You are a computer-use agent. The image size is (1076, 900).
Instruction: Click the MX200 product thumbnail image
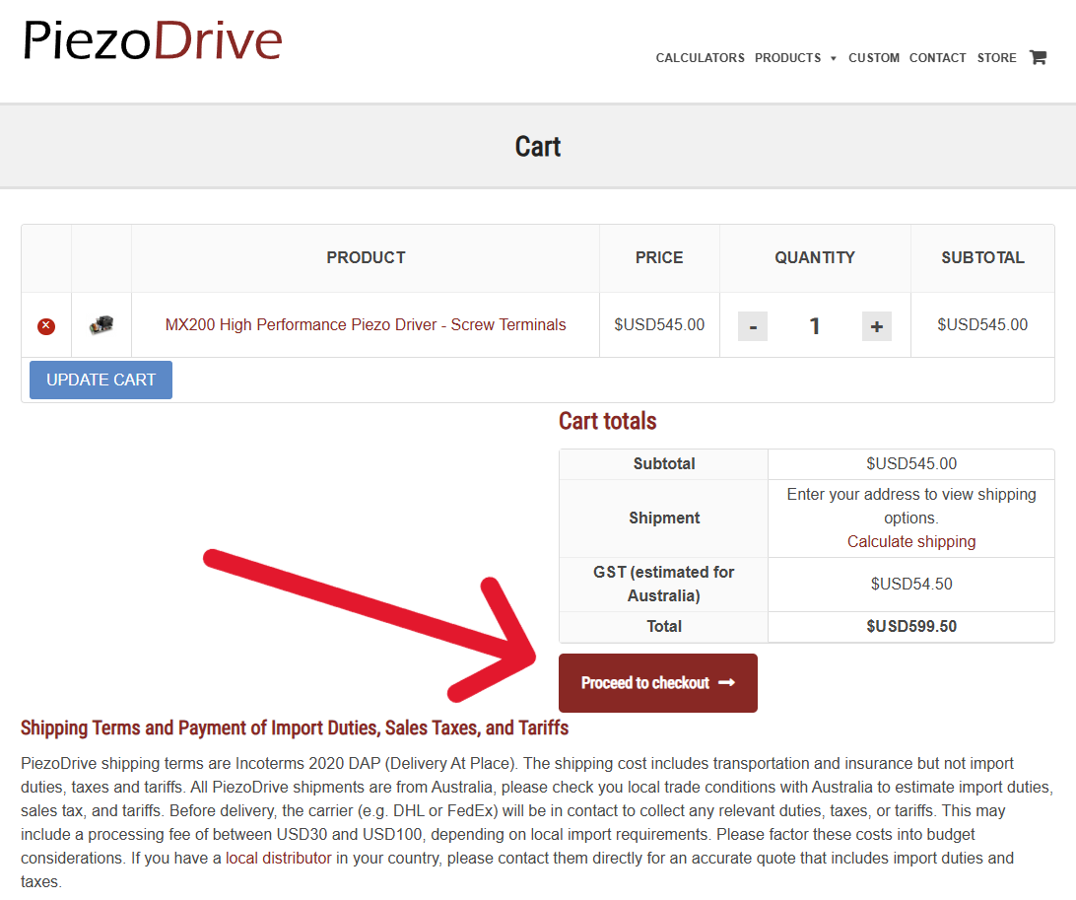coord(101,324)
